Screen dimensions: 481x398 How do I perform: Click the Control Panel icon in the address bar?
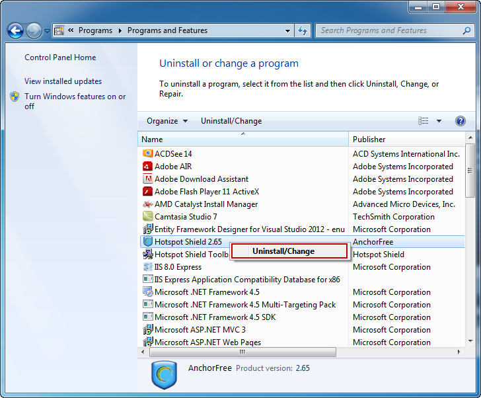point(59,30)
